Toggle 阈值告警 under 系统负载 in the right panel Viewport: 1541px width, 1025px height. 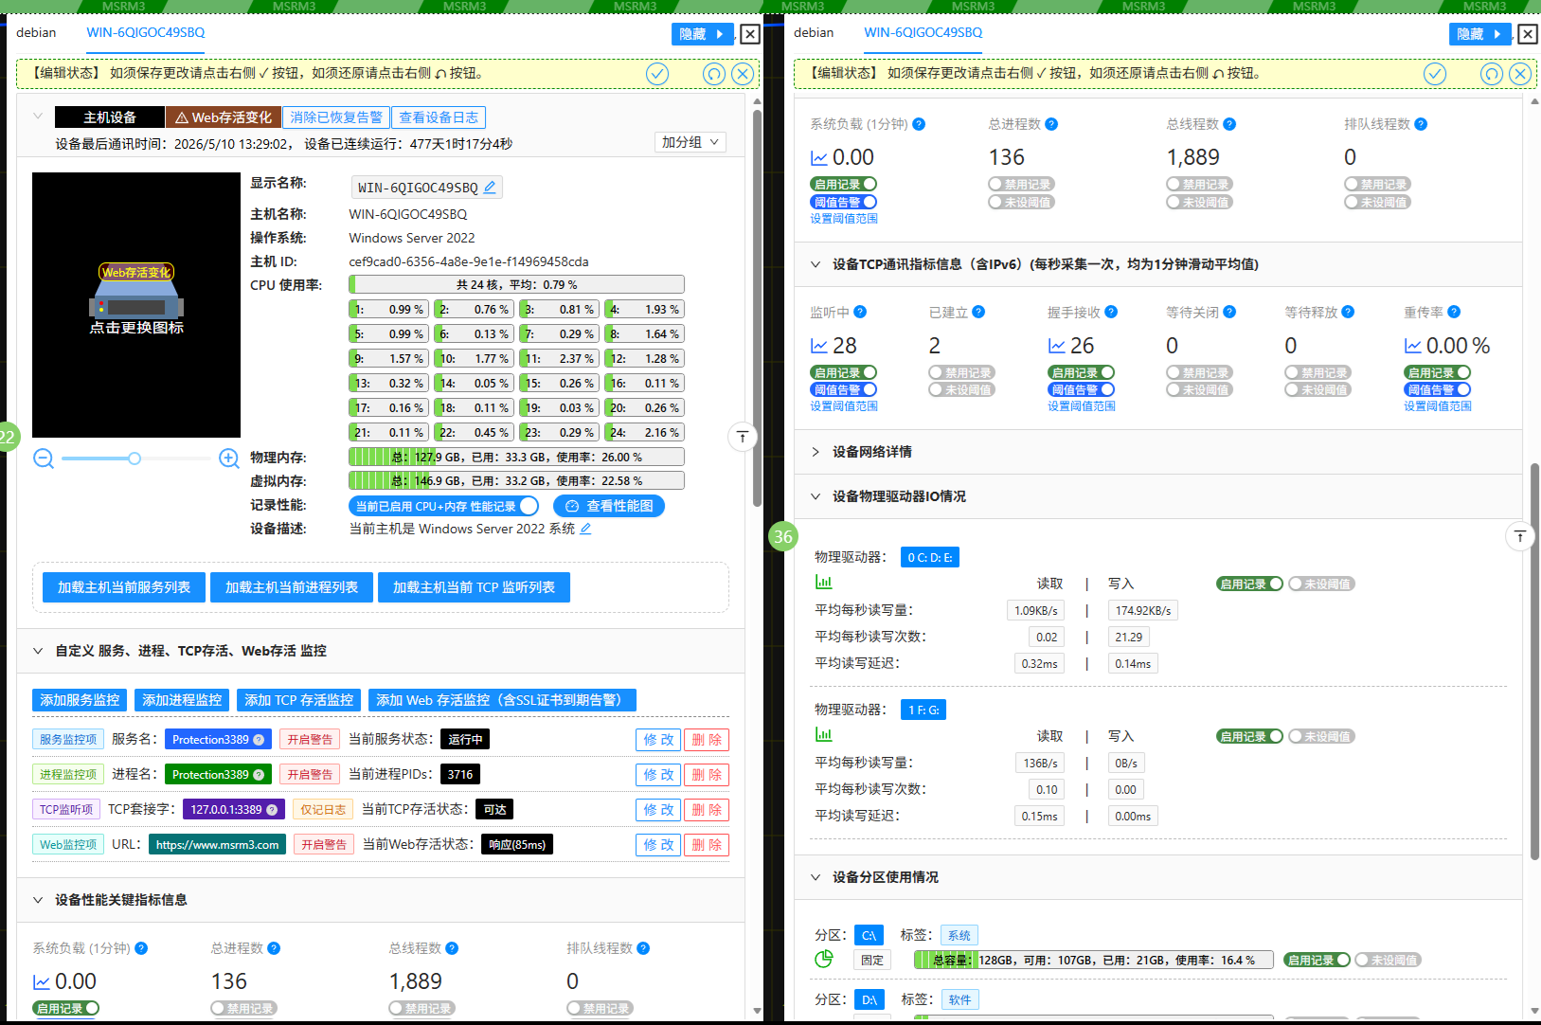point(844,202)
